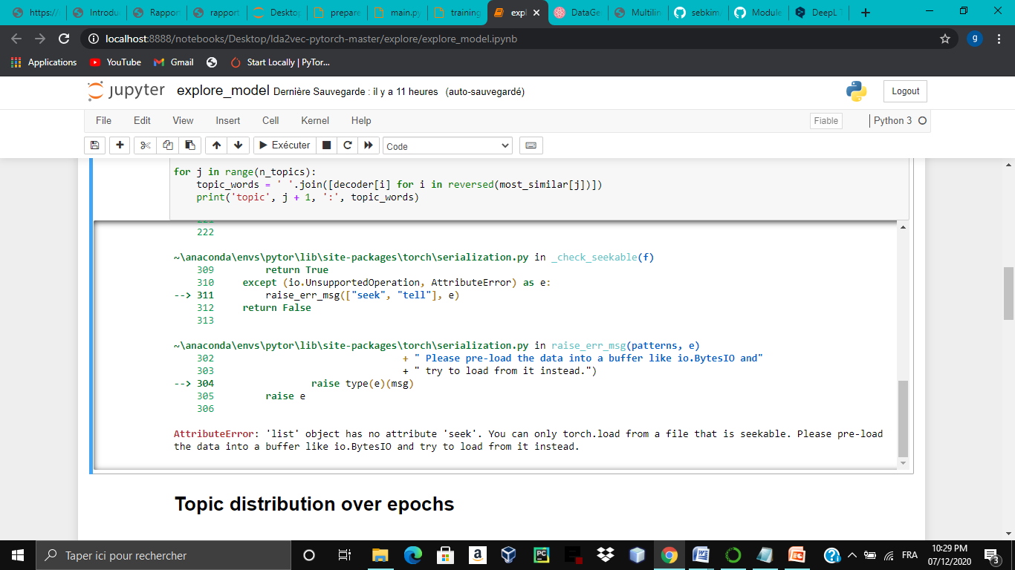1015x570 pixels.
Task: Open Chrome's three-dot settings menu
Action: pos(999,38)
